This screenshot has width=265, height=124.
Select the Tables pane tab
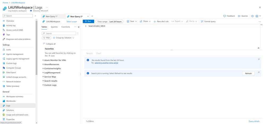tap(44, 27)
